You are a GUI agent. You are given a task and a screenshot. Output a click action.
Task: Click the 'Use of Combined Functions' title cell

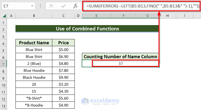coord(87,29)
